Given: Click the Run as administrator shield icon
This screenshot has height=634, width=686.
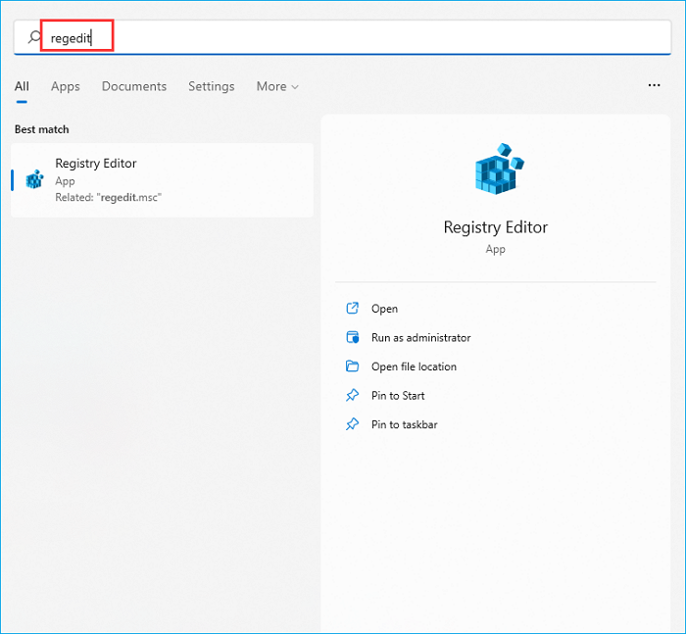Looking at the screenshot, I should [x=352, y=337].
